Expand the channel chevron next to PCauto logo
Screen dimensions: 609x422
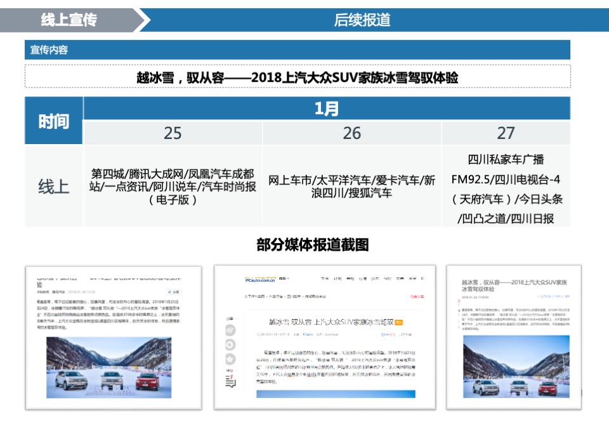click(287, 279)
